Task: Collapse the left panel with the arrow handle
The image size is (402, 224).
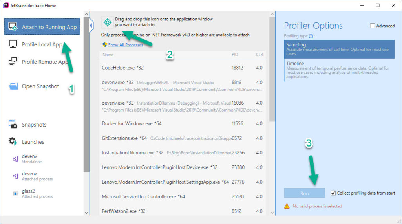Action: point(91,26)
